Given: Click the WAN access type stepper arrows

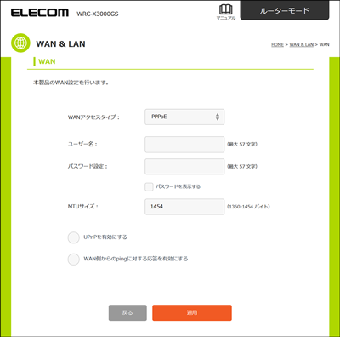Looking at the screenshot, I should pyautogui.click(x=218, y=117).
